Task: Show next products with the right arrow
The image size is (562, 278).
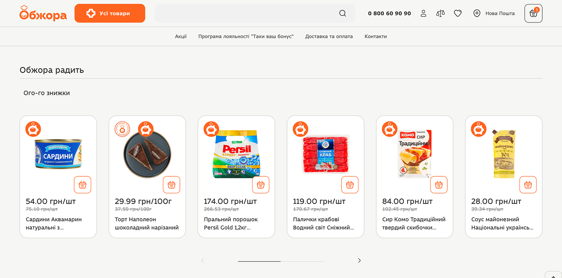Action: pyautogui.click(x=359, y=261)
